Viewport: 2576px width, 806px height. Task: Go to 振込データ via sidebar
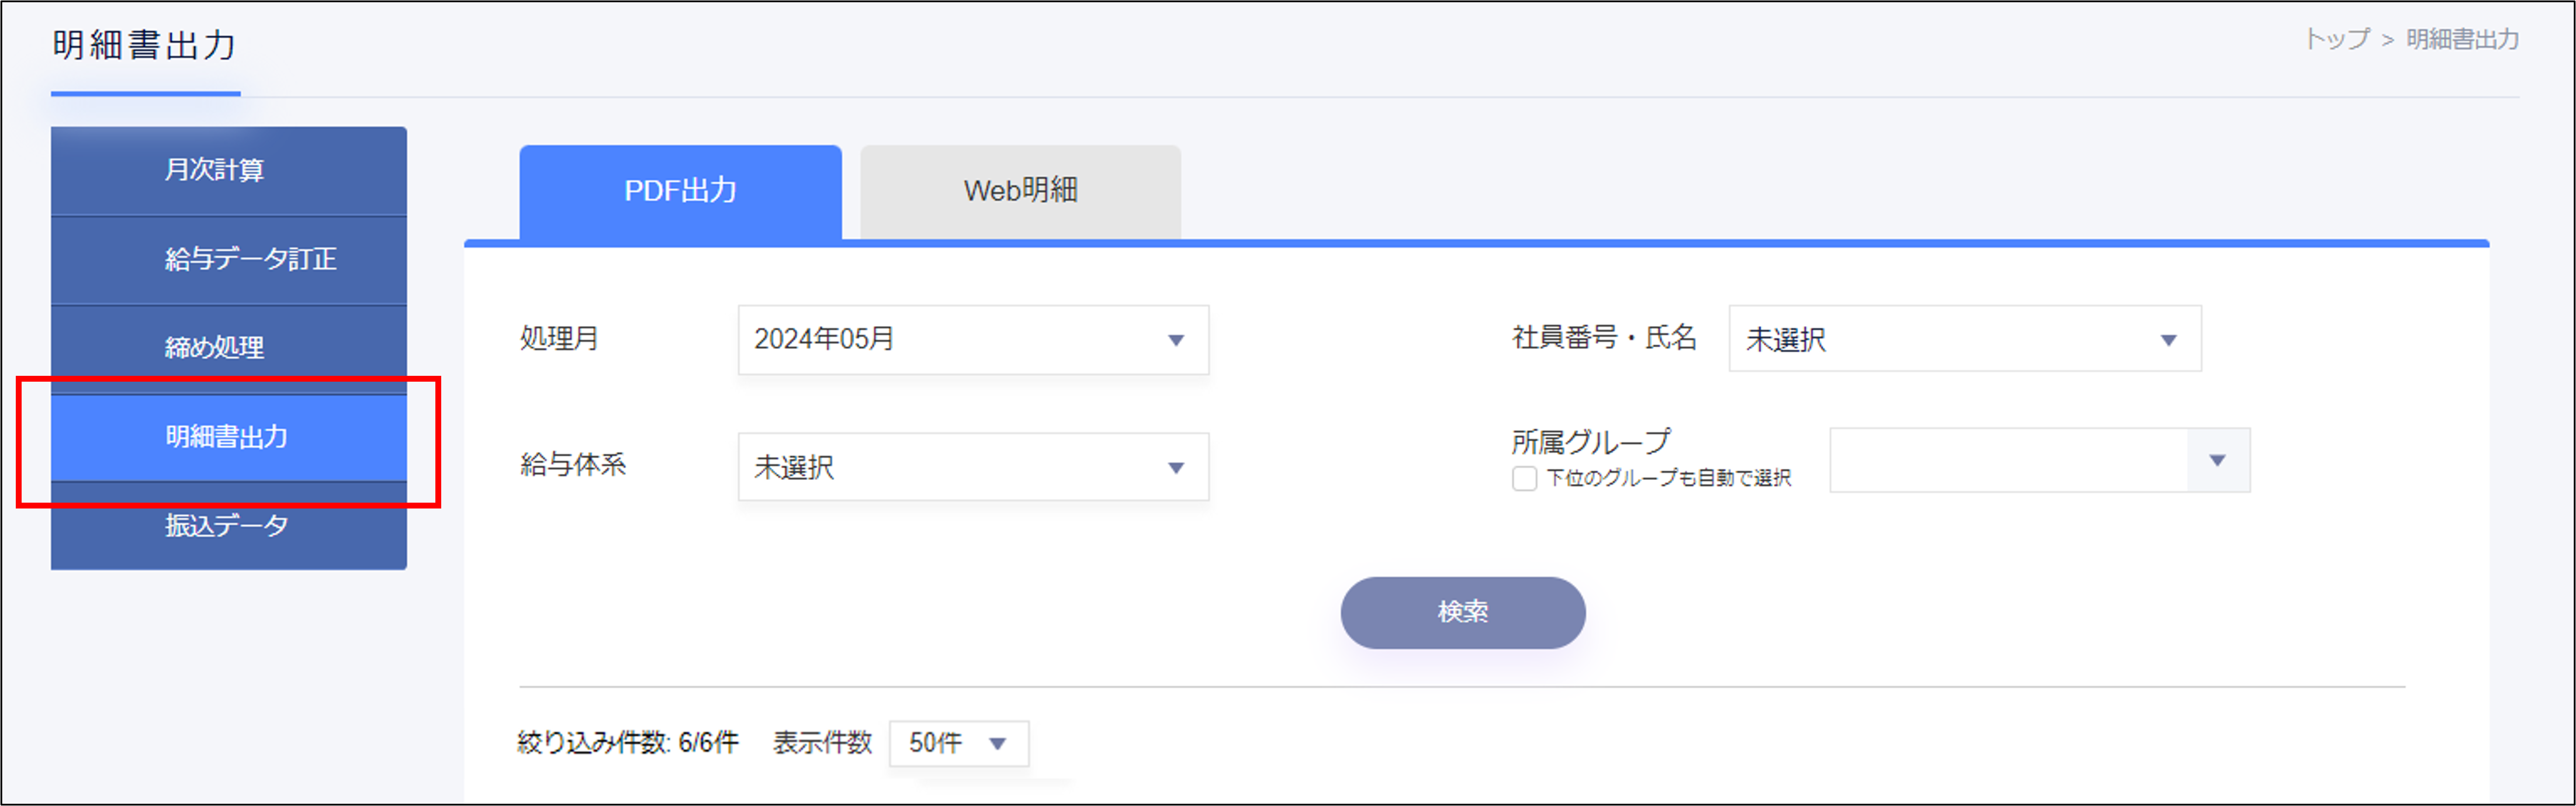coord(228,524)
